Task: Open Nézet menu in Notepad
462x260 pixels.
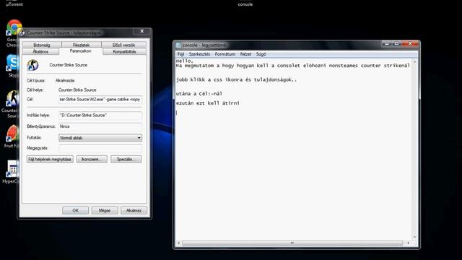Action: click(x=245, y=54)
